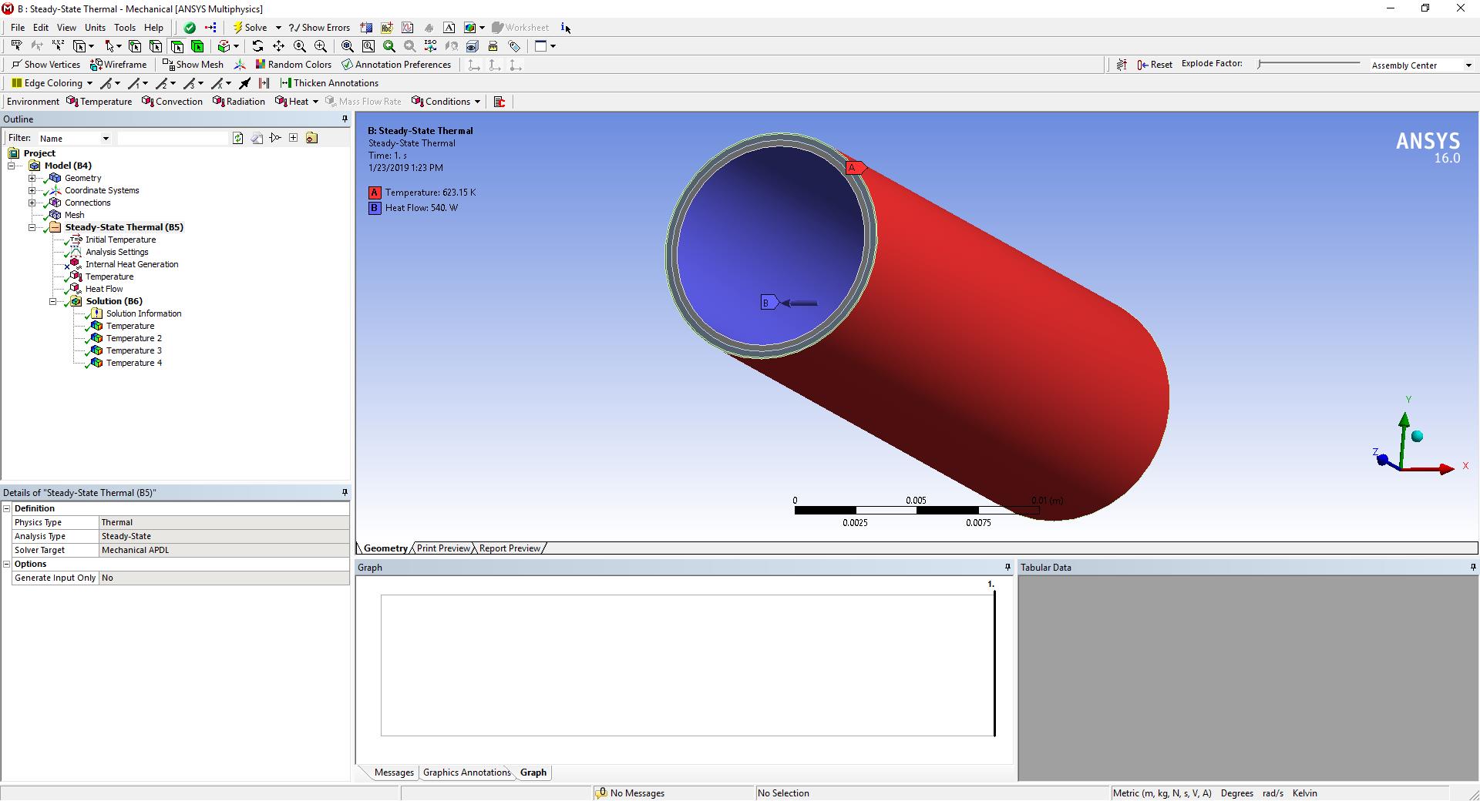Click the Refresh outline icon above the tree
The width and height of the screenshot is (1480, 801).
point(237,138)
